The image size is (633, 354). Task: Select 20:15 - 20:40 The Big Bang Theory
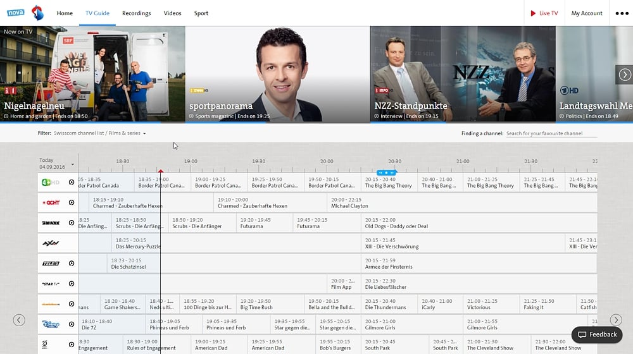pyautogui.click(x=389, y=183)
